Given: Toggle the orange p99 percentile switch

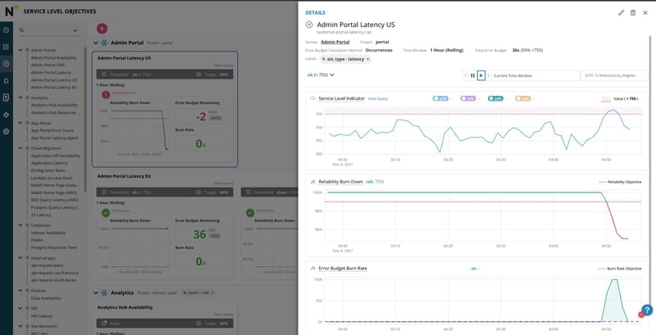Looking at the screenshot, I should click(x=522, y=99).
